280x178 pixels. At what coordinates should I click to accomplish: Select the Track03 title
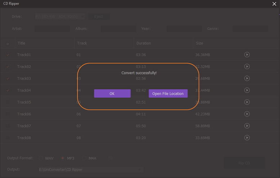(24, 78)
